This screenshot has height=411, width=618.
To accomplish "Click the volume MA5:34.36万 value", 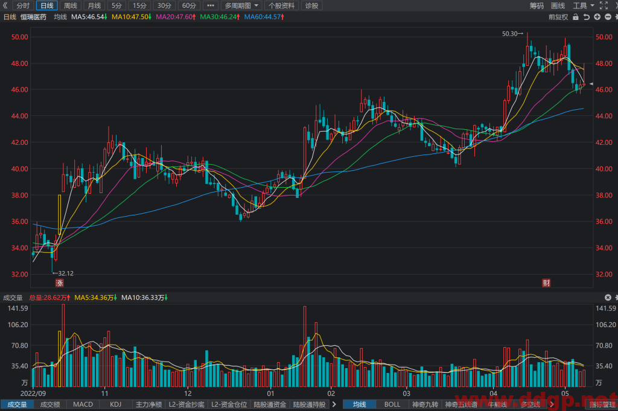I will pyautogui.click(x=96, y=298).
